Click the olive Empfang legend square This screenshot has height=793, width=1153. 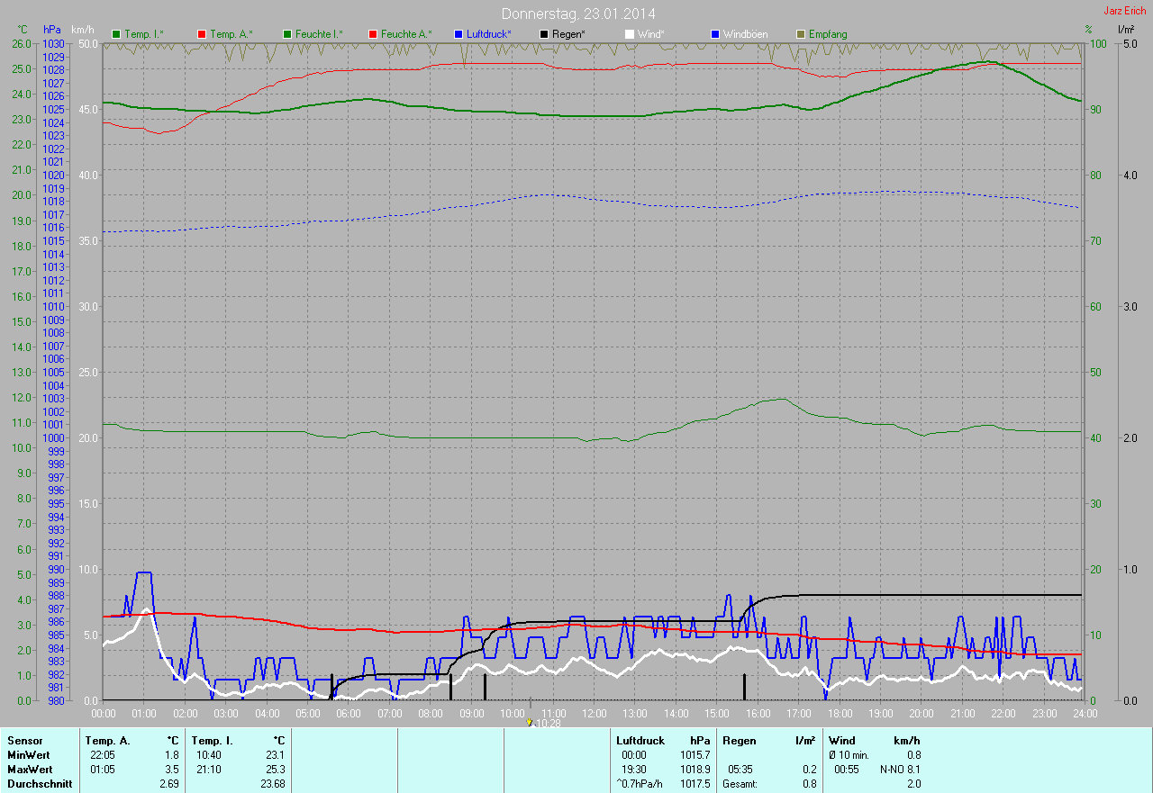tap(801, 34)
